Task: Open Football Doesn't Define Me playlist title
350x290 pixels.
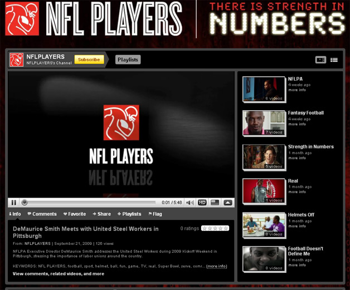Action: (305, 251)
